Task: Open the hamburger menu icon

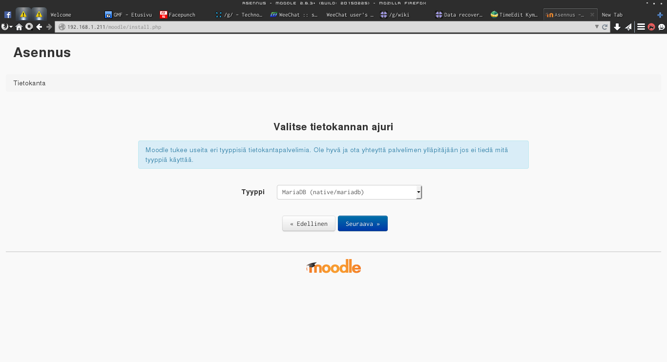Action: pos(641,27)
